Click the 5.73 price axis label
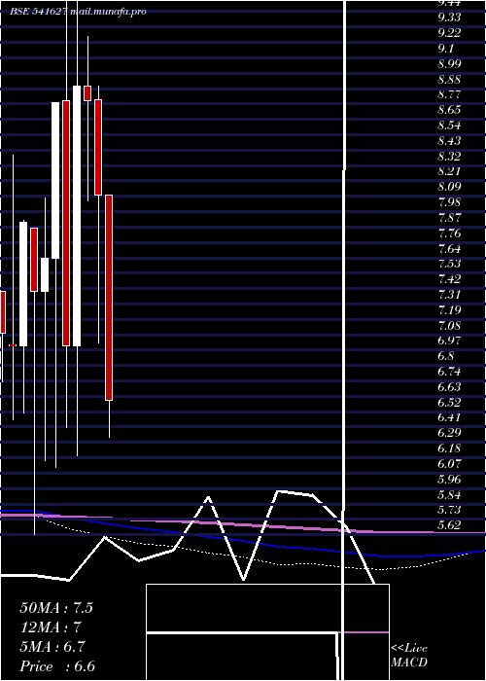Viewport: 486px width, 681px height. tap(449, 510)
